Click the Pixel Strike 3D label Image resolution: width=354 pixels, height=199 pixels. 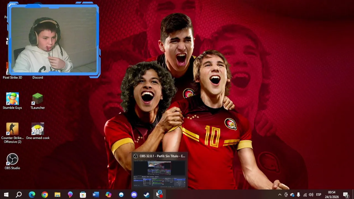point(12,78)
